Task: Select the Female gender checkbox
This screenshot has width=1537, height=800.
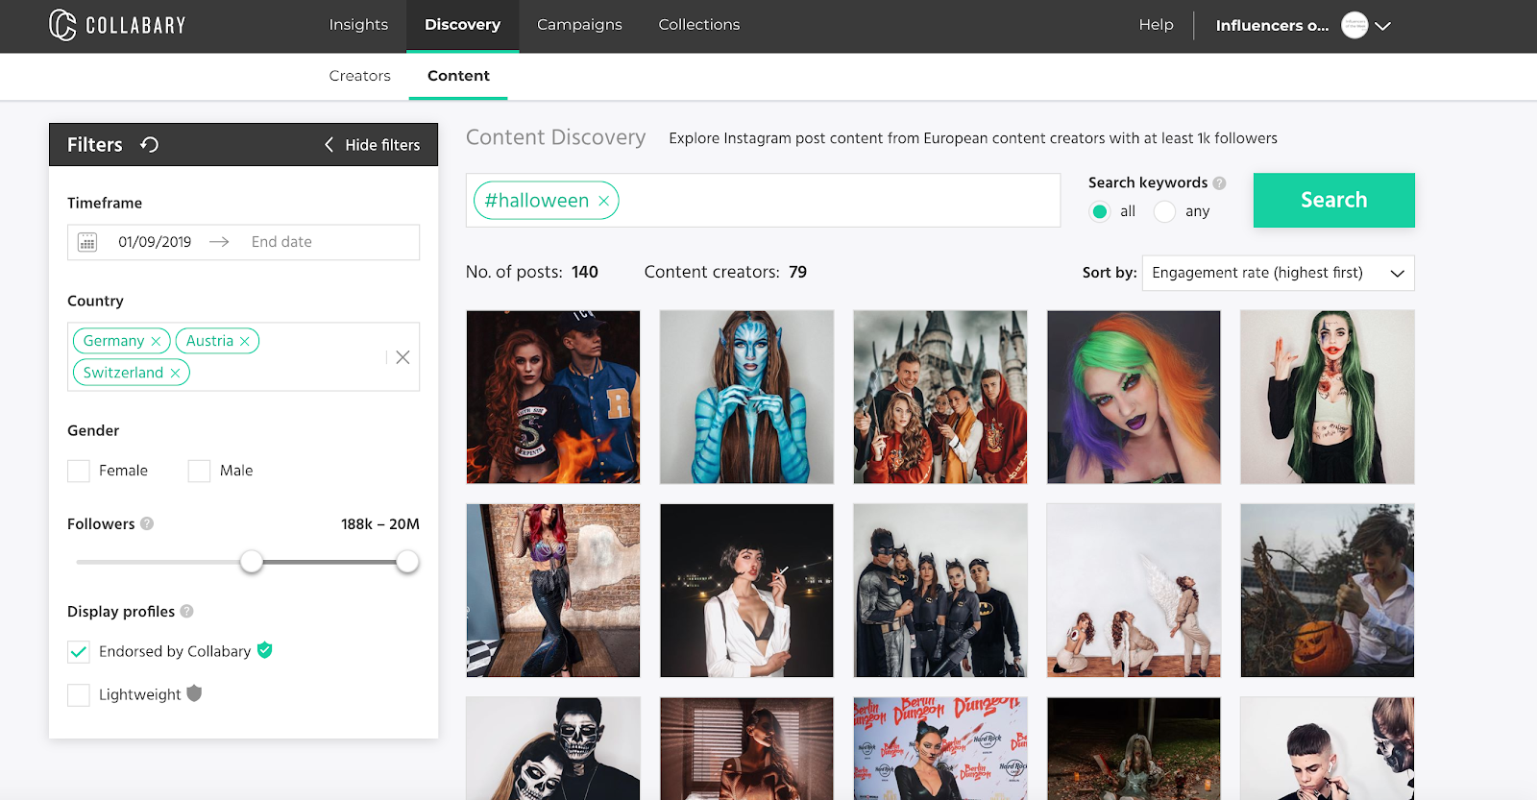Action: 79,471
